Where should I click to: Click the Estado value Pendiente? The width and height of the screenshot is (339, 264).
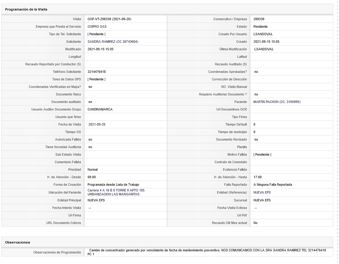pos(260,26)
